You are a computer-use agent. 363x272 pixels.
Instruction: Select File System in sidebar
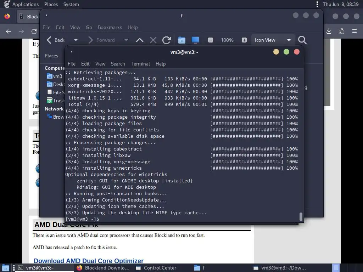coord(56,92)
